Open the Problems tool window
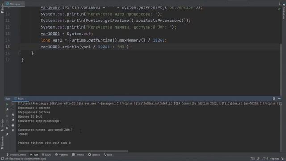This screenshot has height=161, width=286. coord(62,155)
